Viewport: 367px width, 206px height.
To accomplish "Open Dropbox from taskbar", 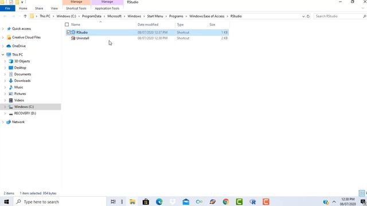I will click(173, 201).
